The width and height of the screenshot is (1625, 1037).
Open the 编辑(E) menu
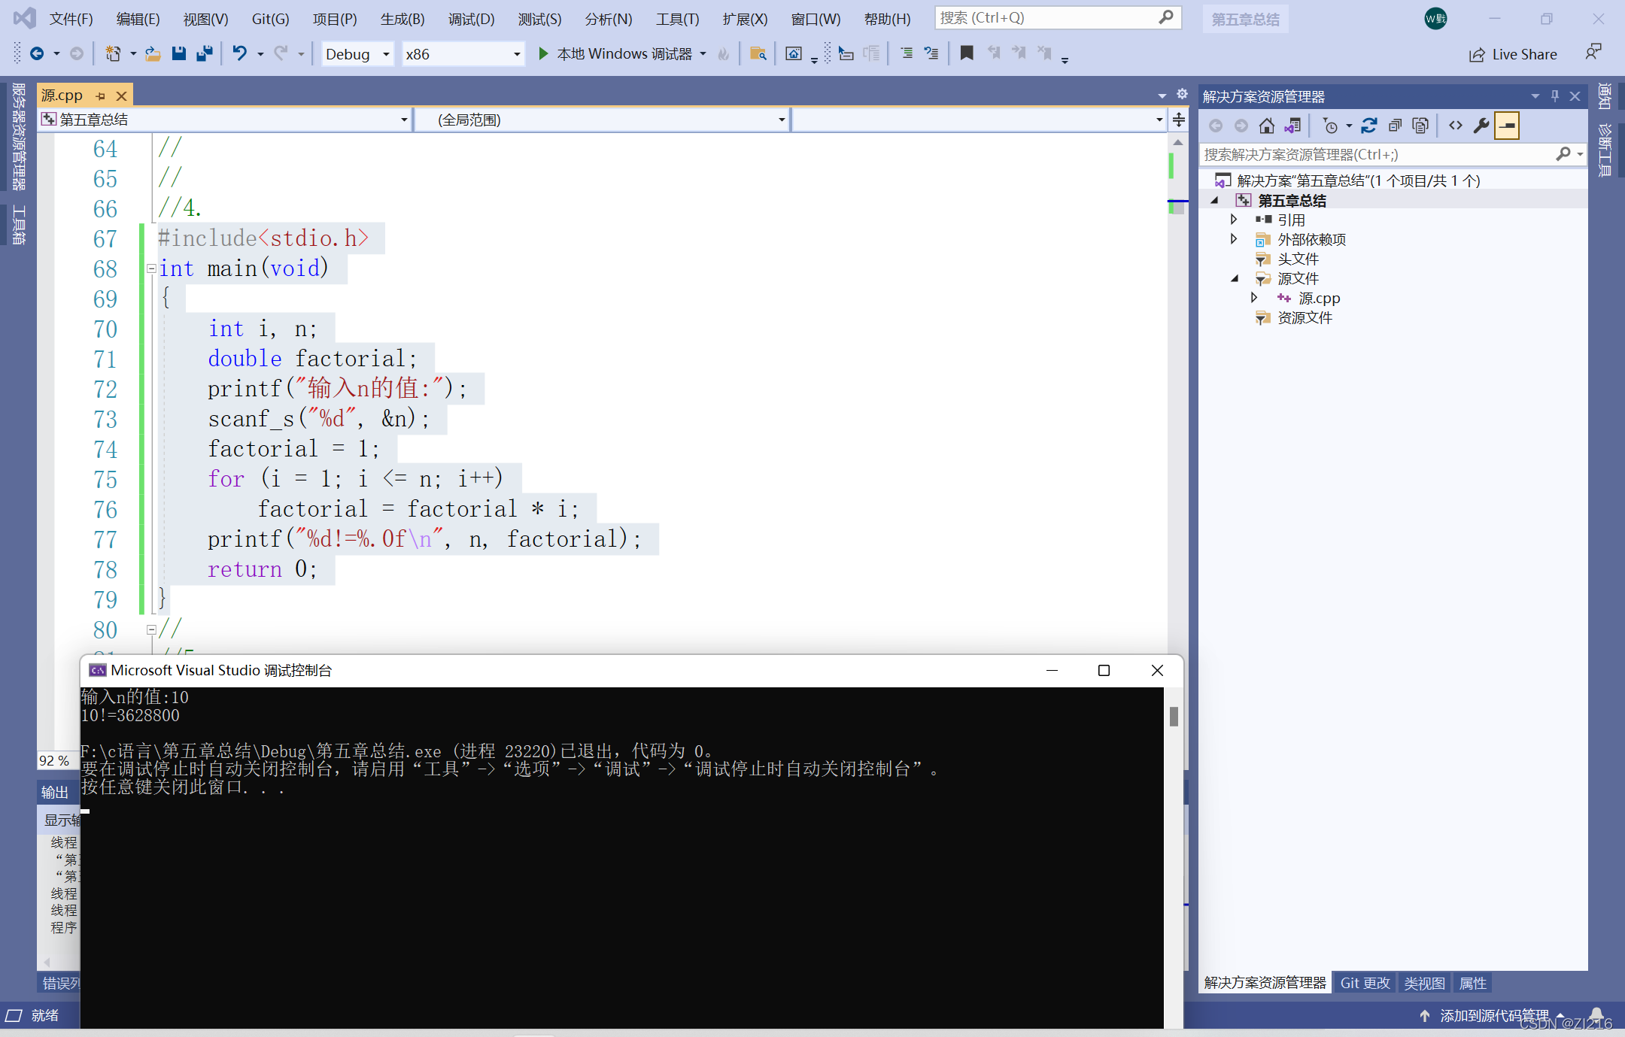tap(138, 19)
